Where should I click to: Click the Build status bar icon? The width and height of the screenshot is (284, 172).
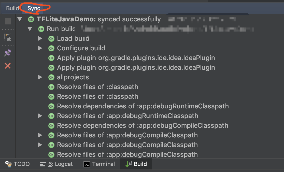tap(136, 164)
